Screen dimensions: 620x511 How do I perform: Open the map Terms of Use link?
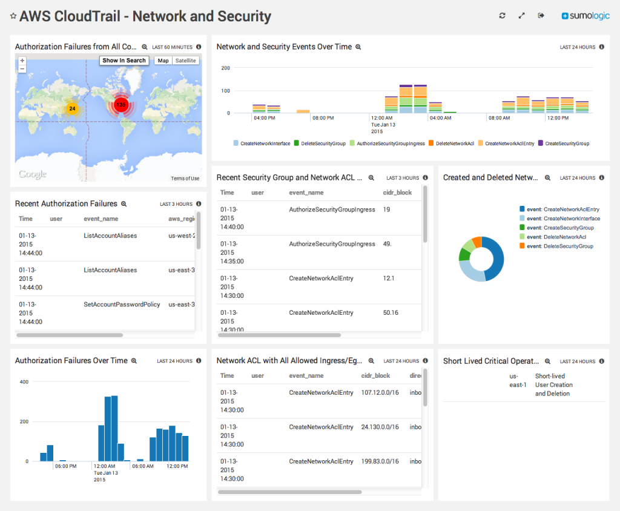tap(185, 179)
